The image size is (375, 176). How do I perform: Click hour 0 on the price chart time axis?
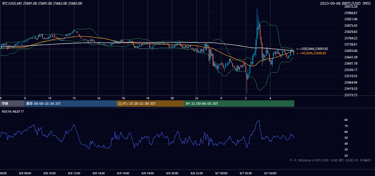(x=221, y=98)
